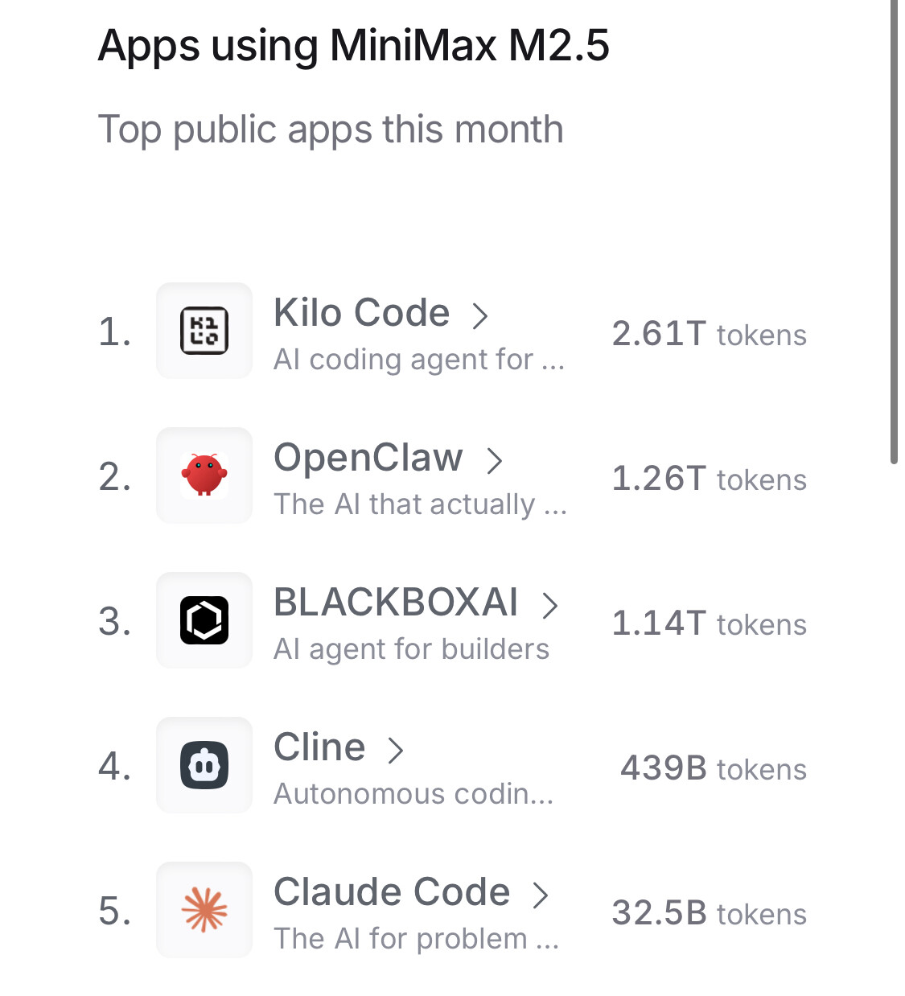Click the chevron next to Kilo Code

point(480,315)
